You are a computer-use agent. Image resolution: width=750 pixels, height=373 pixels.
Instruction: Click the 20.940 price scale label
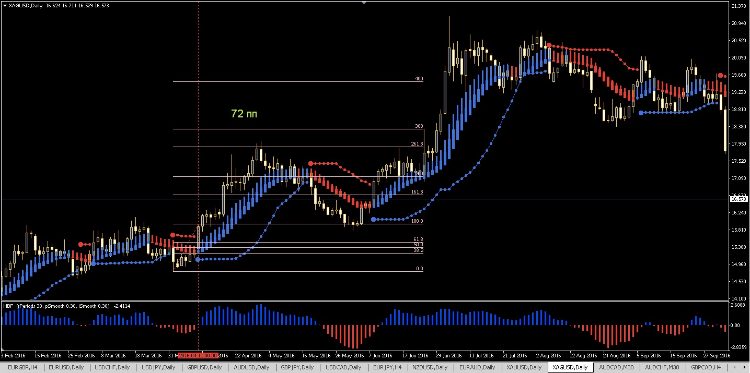[739, 23]
